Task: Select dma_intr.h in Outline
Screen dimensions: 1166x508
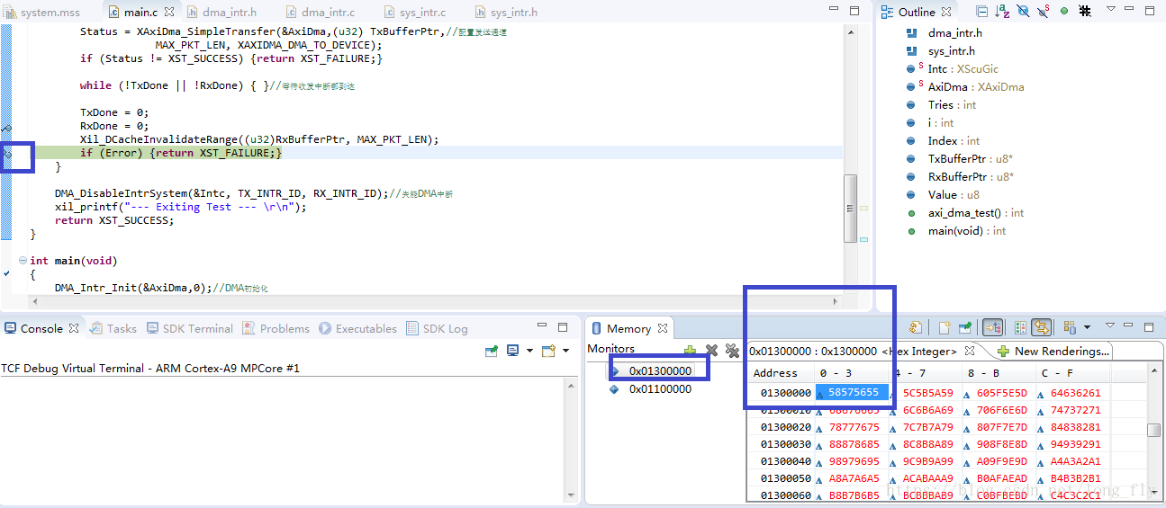Action: 954,33
